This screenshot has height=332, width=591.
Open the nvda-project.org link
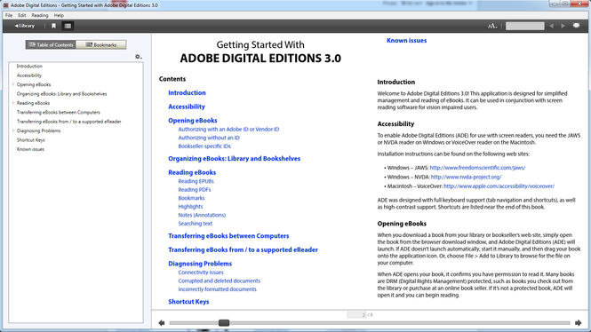466,177
